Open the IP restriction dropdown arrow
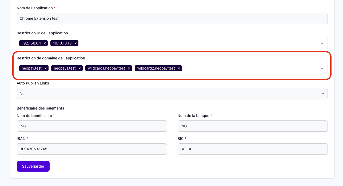Viewport: 343px width, 186px height. click(322, 43)
